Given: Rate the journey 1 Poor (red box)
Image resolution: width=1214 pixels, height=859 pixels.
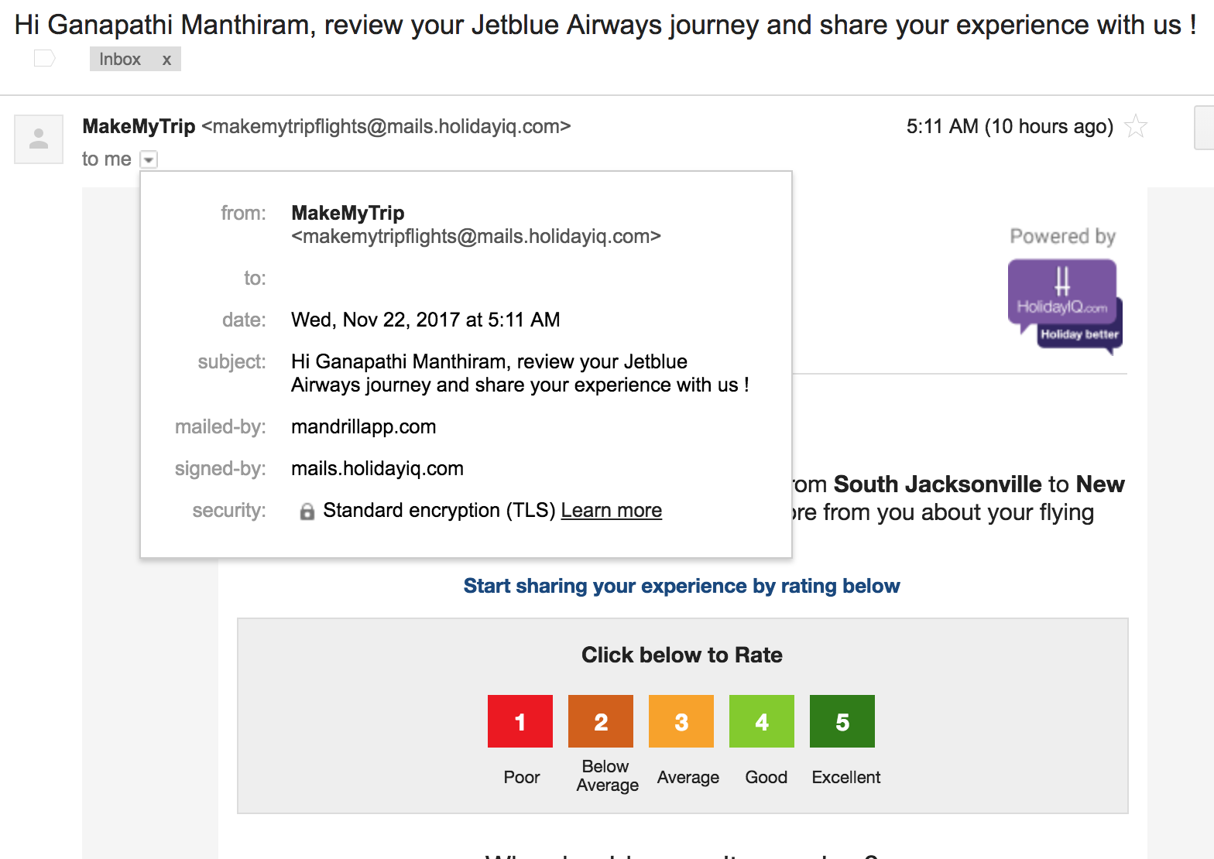Looking at the screenshot, I should tap(520, 721).
